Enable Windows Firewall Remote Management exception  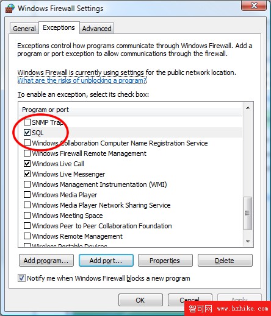[x=27, y=153]
